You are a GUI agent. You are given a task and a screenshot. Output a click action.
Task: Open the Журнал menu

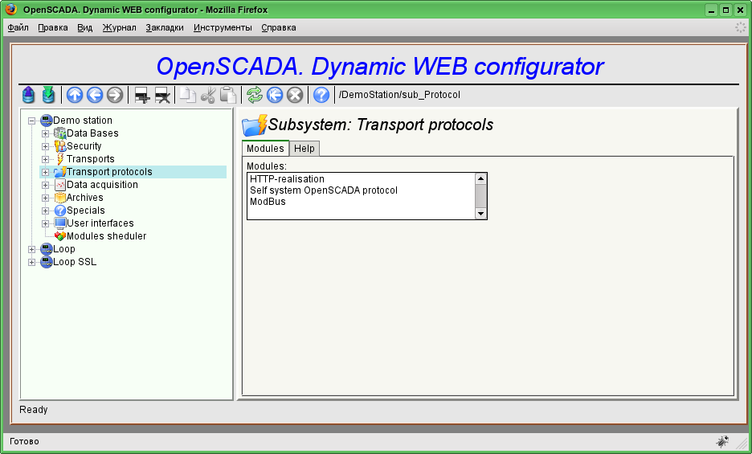(x=120, y=28)
